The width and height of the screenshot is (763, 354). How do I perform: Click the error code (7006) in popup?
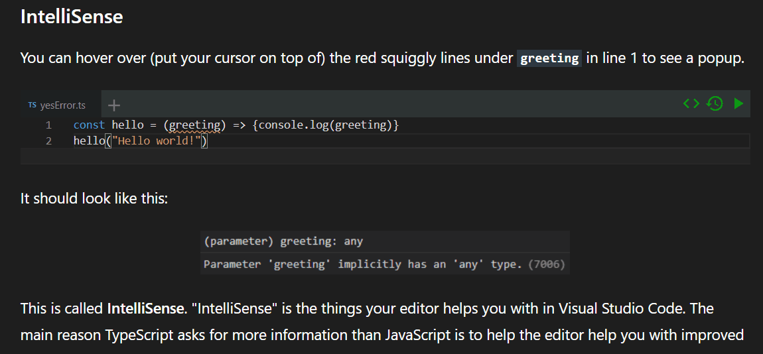(547, 265)
